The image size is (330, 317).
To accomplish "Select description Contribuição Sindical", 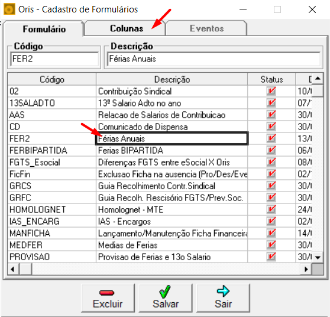I will [172, 91].
